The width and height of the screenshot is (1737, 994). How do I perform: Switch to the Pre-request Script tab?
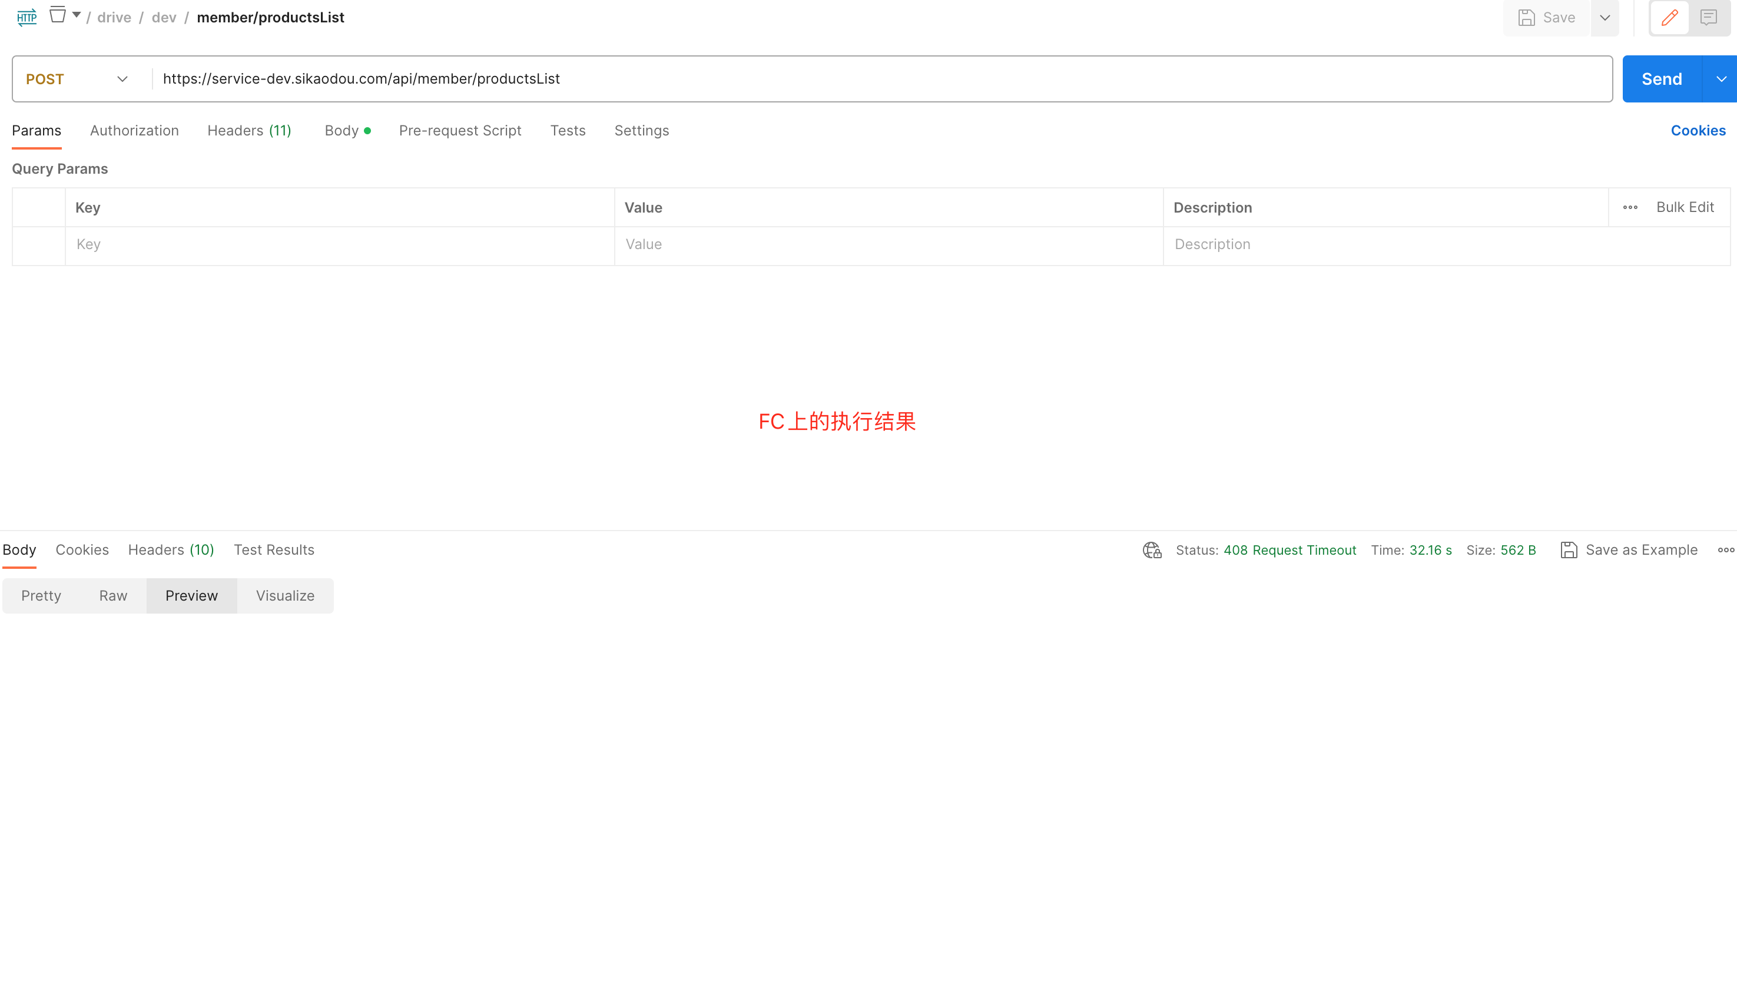coord(460,130)
